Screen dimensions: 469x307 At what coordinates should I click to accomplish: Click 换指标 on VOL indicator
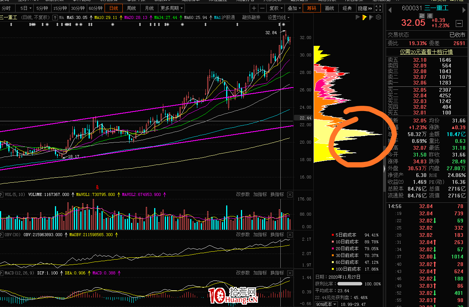pyautogui.click(x=277, y=194)
